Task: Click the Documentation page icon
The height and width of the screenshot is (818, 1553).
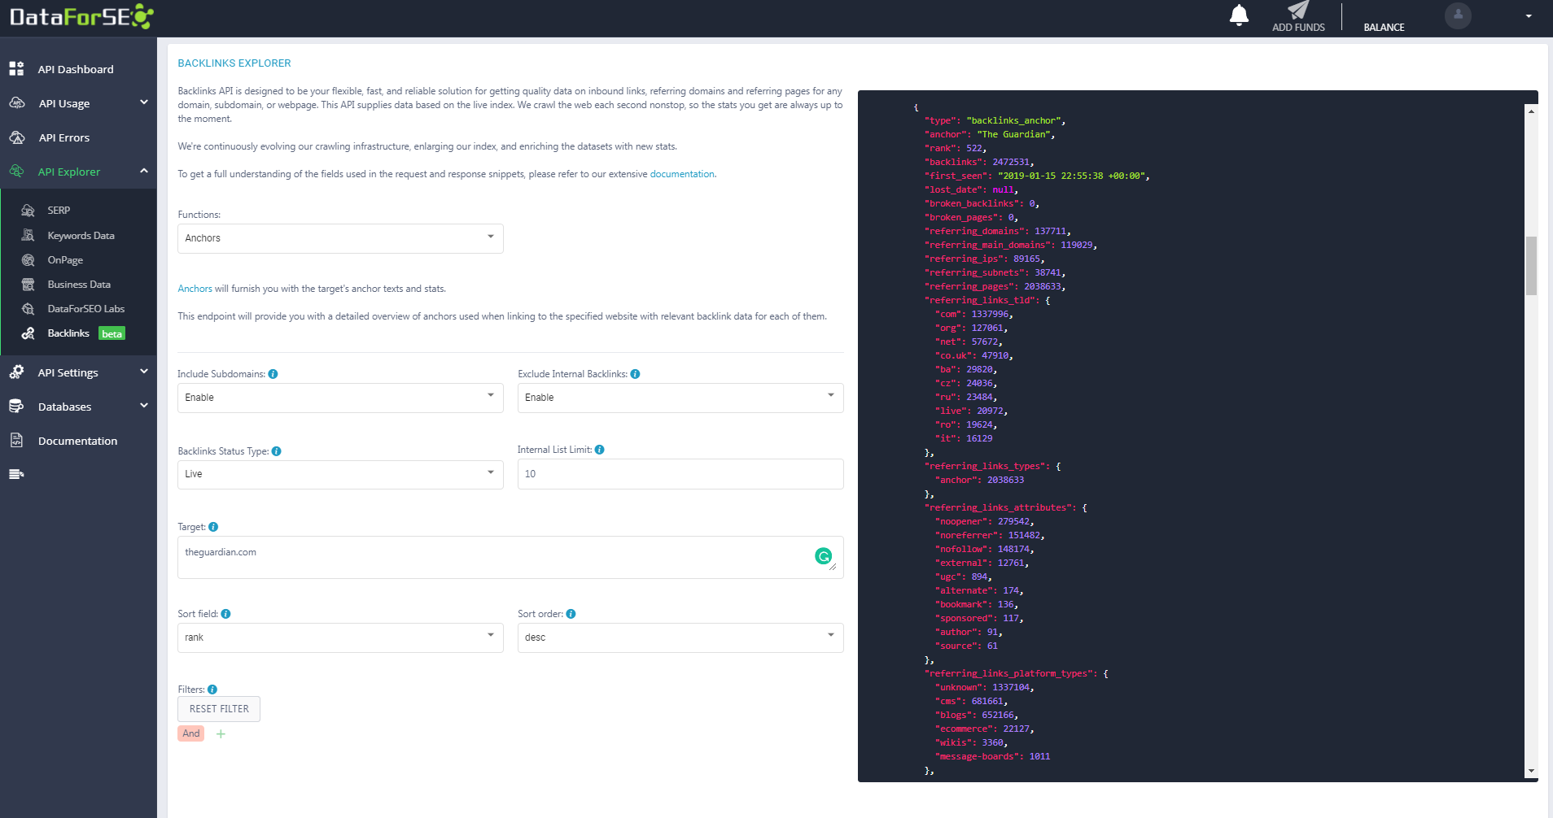Action: click(x=16, y=441)
